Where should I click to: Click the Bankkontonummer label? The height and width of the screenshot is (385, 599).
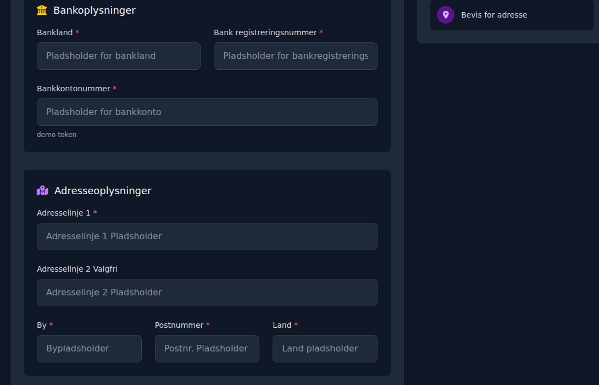point(73,89)
